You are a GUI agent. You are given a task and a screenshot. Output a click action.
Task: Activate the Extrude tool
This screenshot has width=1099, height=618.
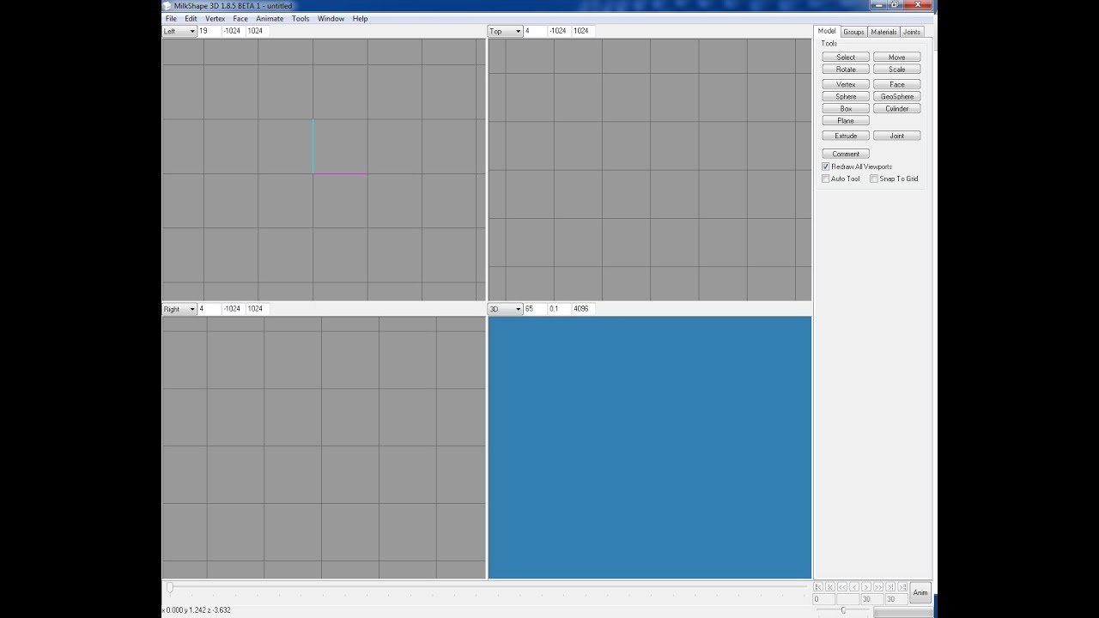846,136
